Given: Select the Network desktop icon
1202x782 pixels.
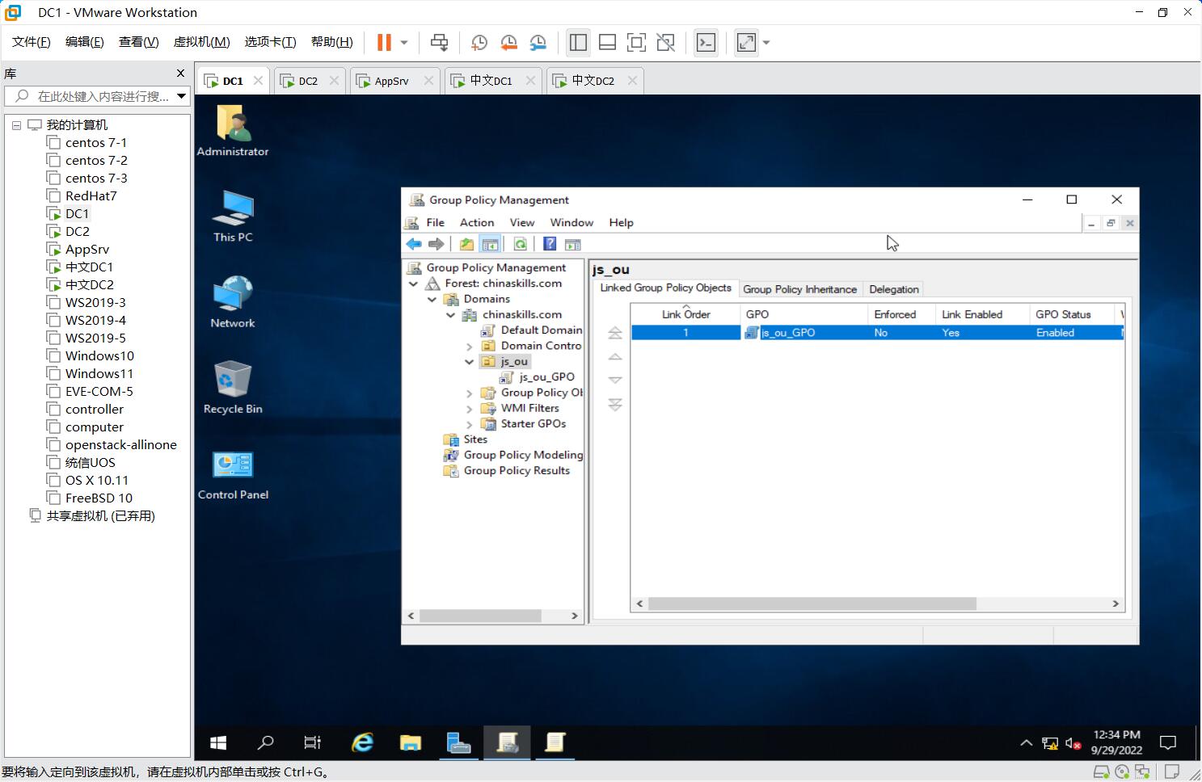Looking at the screenshot, I should (x=233, y=301).
